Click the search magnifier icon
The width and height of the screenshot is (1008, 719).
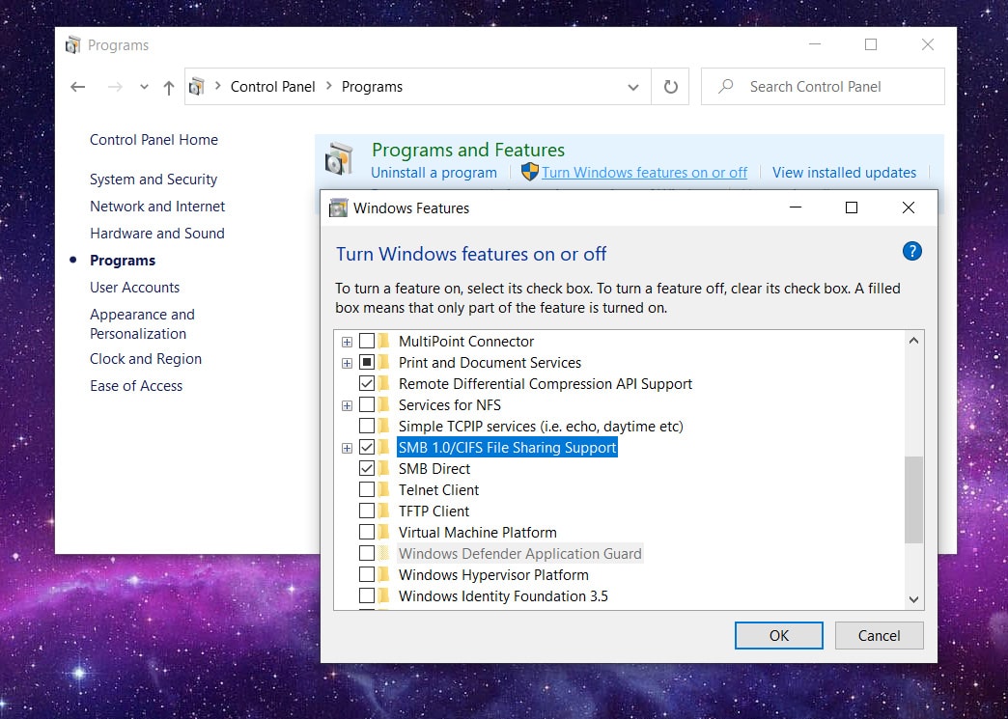[726, 86]
